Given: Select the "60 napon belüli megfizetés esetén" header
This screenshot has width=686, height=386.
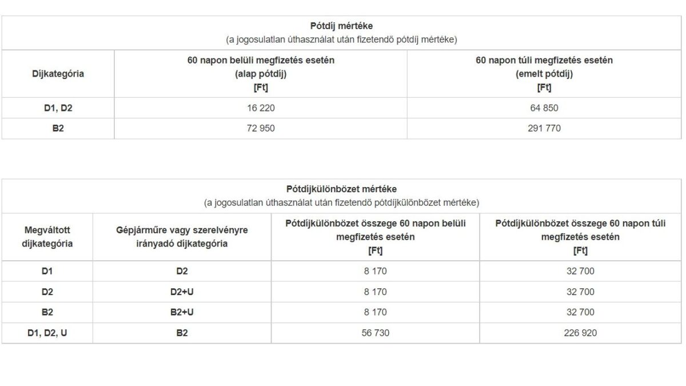Looking at the screenshot, I should point(260,61).
